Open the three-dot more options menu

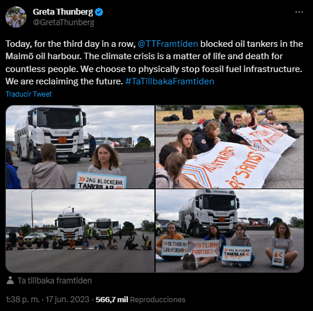click(299, 12)
